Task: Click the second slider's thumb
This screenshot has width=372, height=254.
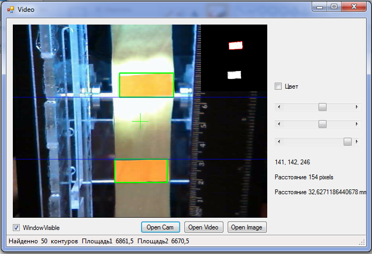Action: [322, 124]
